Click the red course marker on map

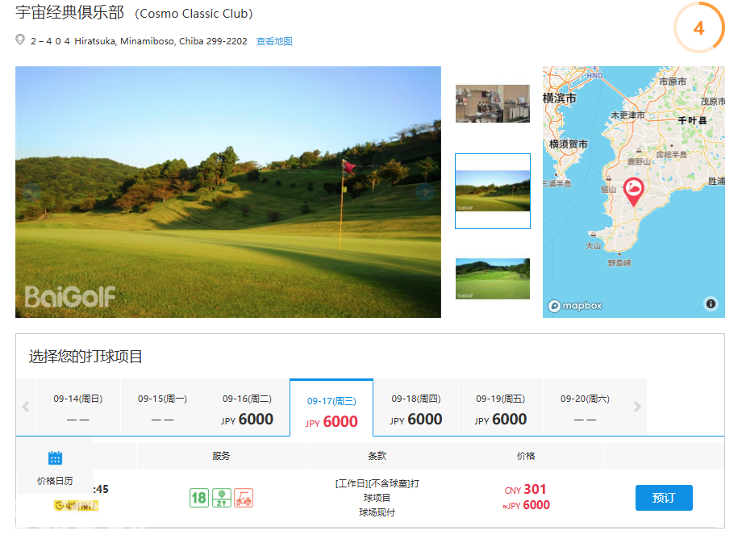coord(633,191)
